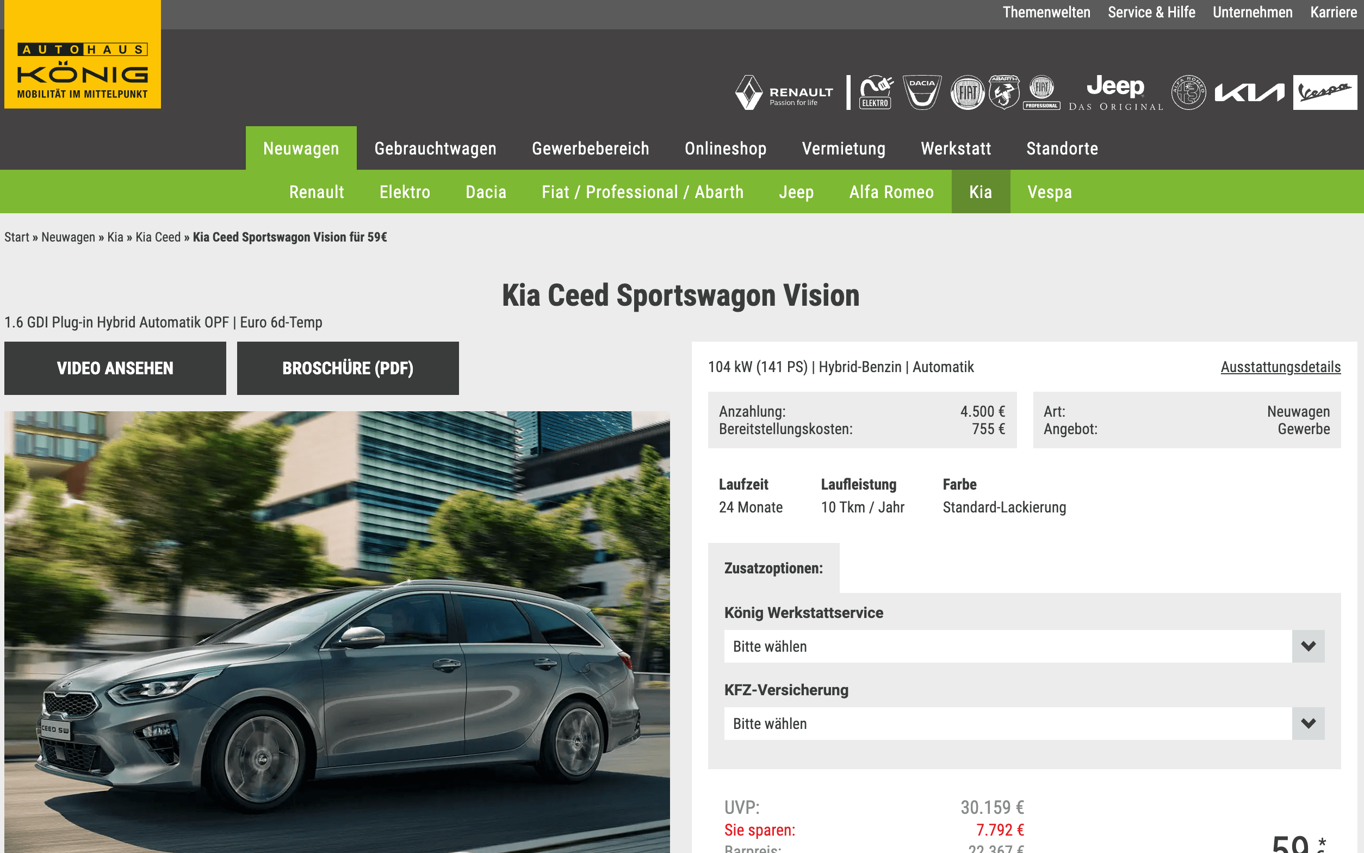
Task: Open the Gebrauchtwagen menu item
Action: [x=435, y=148]
